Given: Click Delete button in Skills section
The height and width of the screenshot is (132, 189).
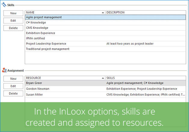Looking at the screenshot, I should (x=13, y=28).
